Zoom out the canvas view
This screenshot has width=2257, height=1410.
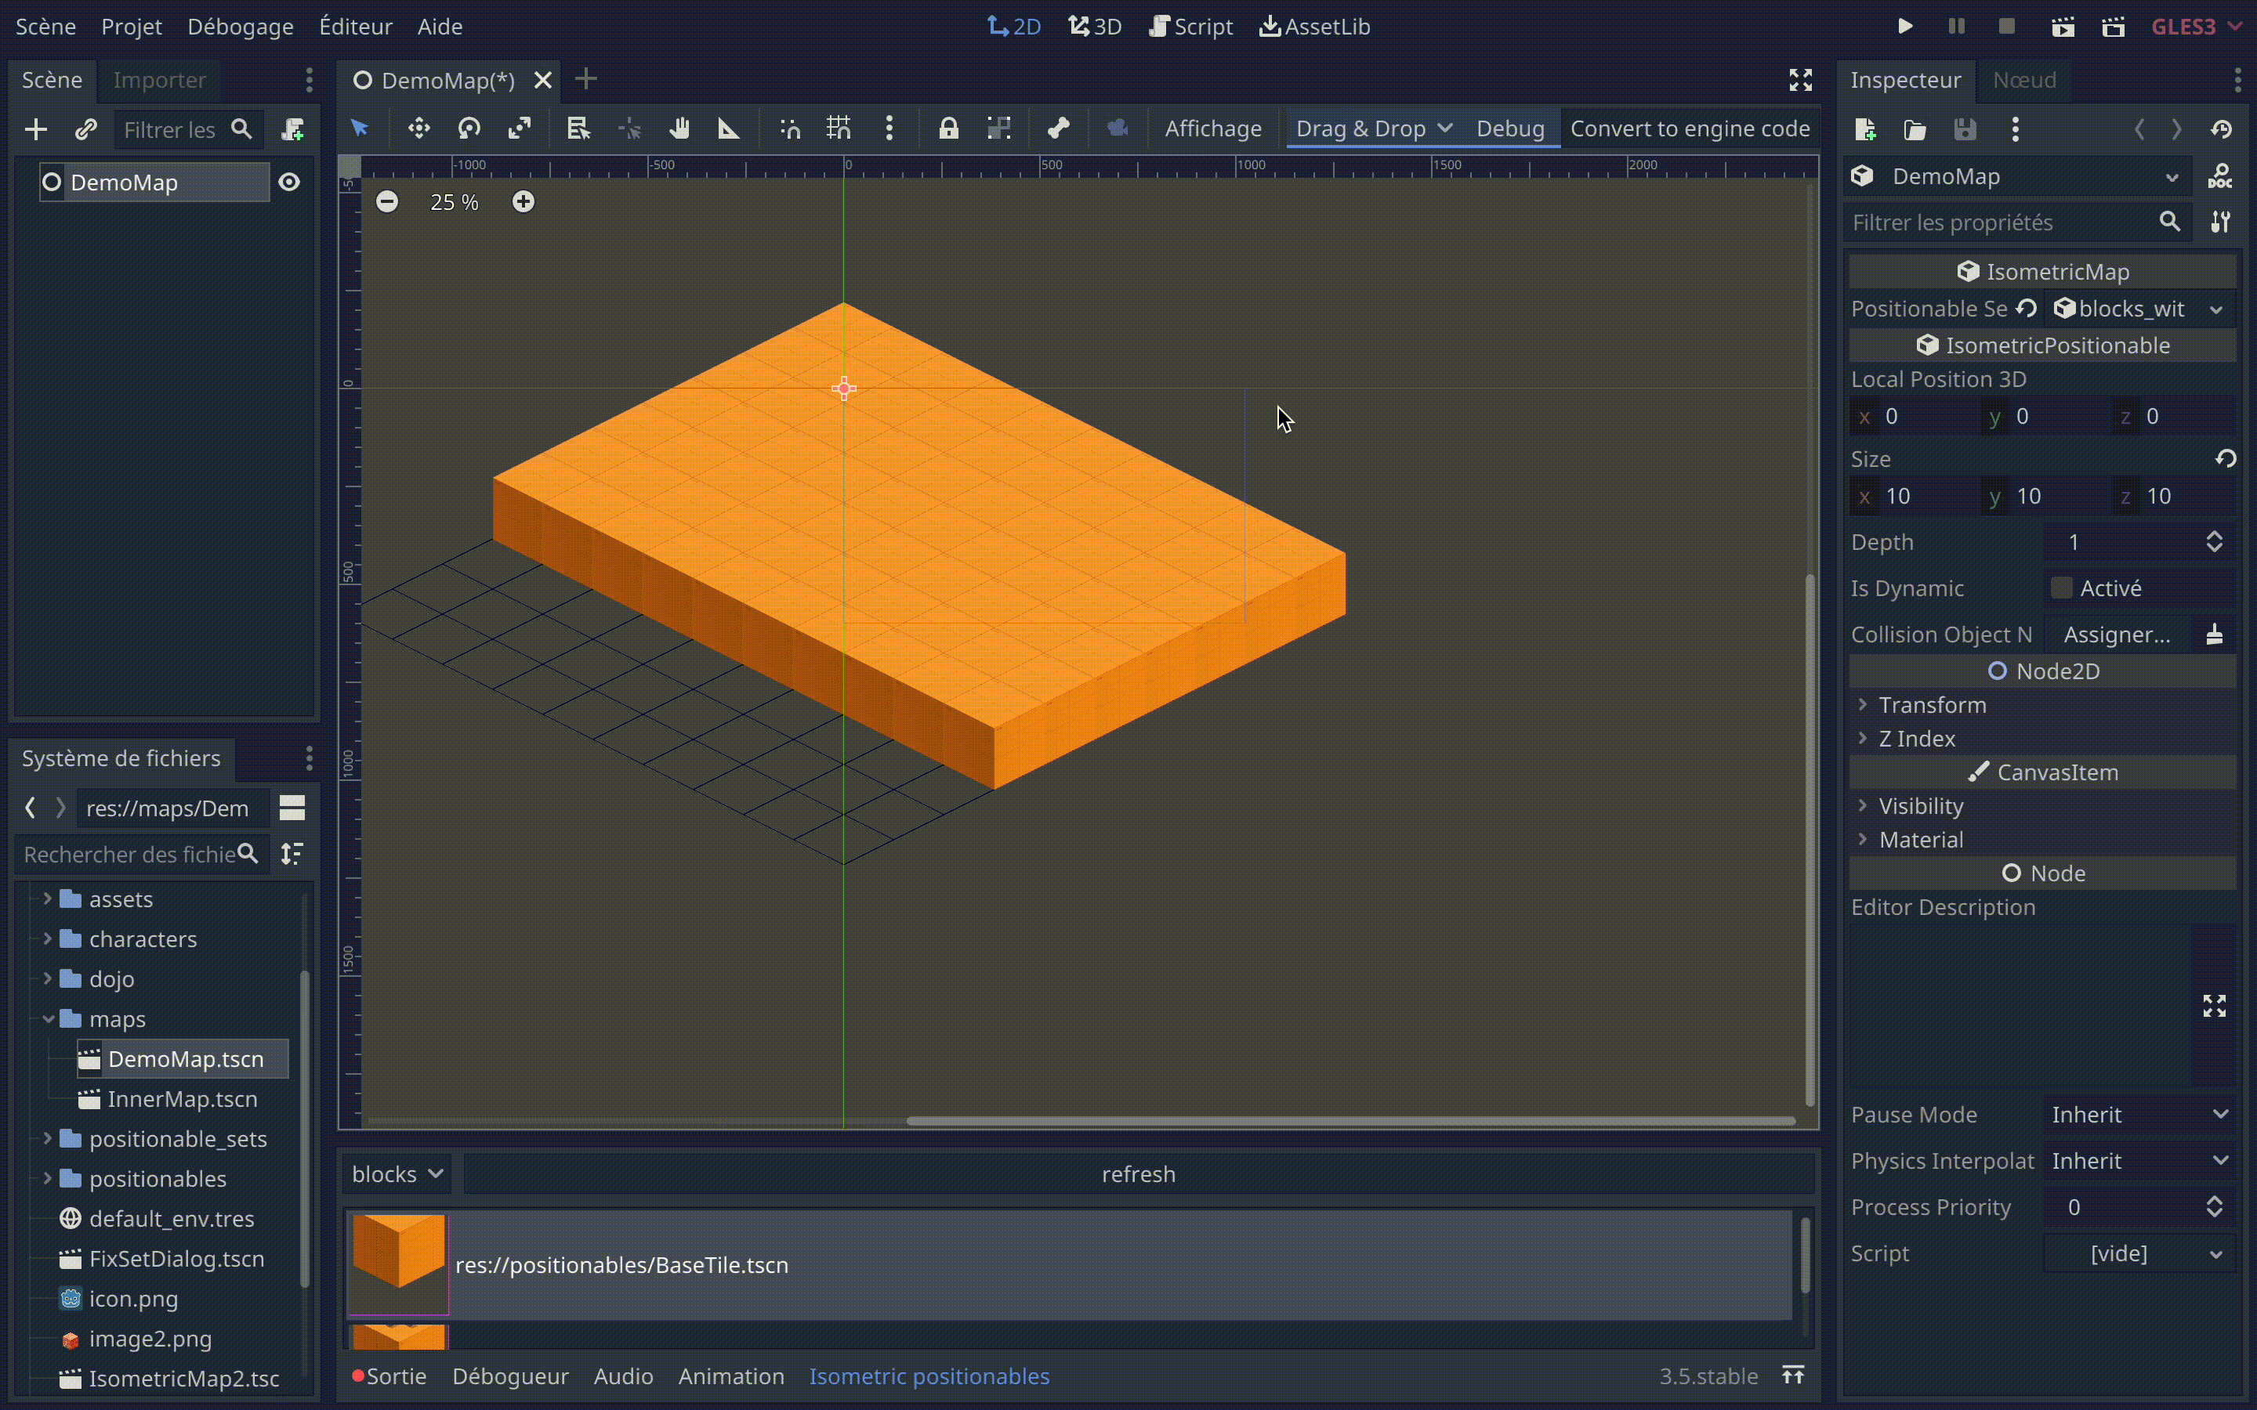tap(387, 201)
